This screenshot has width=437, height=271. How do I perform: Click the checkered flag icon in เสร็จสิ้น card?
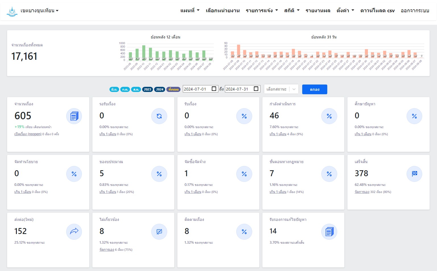click(414, 174)
